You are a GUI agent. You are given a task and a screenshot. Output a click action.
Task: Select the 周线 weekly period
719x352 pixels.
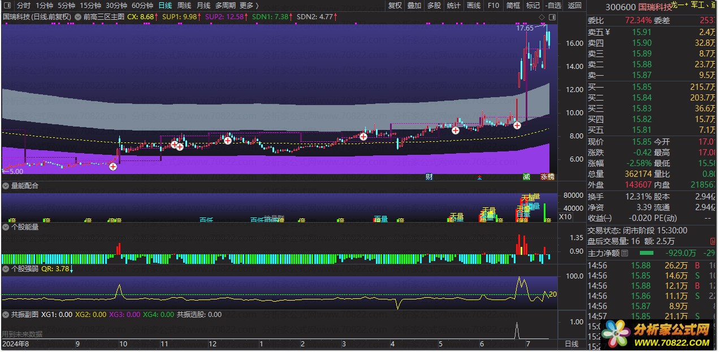(184, 5)
